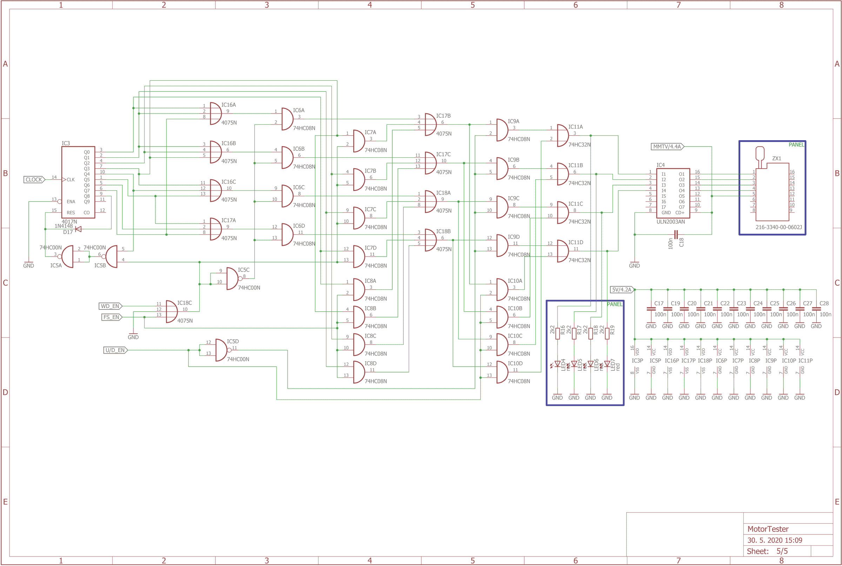Viewport: 842px width, 566px height.
Task: Click the FS_EN input label arrow
Action: click(112, 317)
